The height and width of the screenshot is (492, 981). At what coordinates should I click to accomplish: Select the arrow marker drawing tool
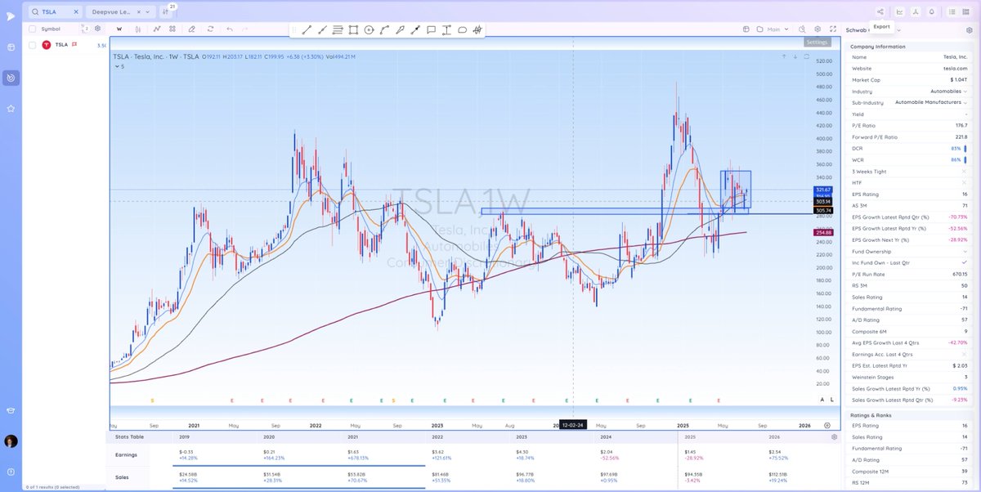[415, 30]
